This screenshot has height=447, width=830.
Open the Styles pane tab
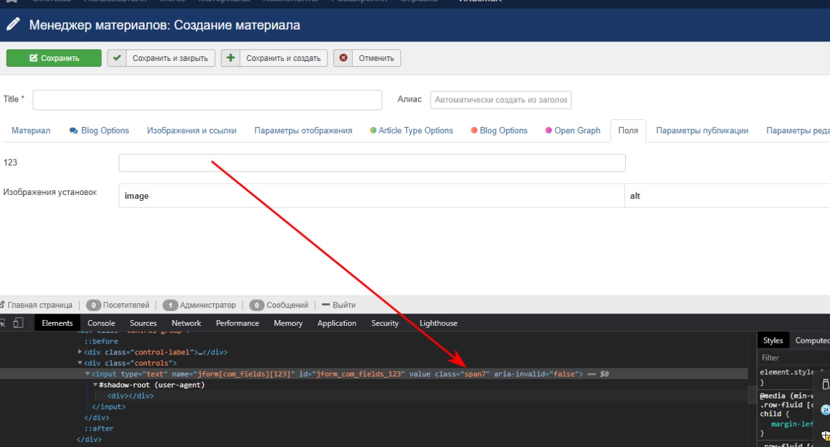pyautogui.click(x=773, y=340)
